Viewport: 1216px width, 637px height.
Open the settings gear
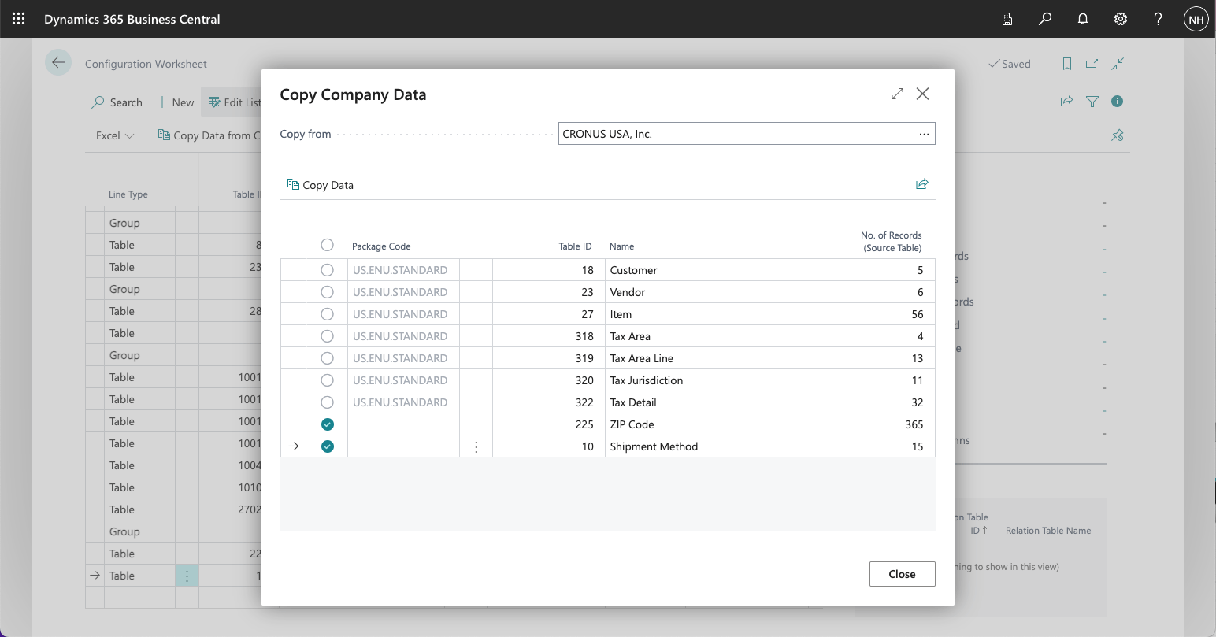pyautogui.click(x=1121, y=19)
